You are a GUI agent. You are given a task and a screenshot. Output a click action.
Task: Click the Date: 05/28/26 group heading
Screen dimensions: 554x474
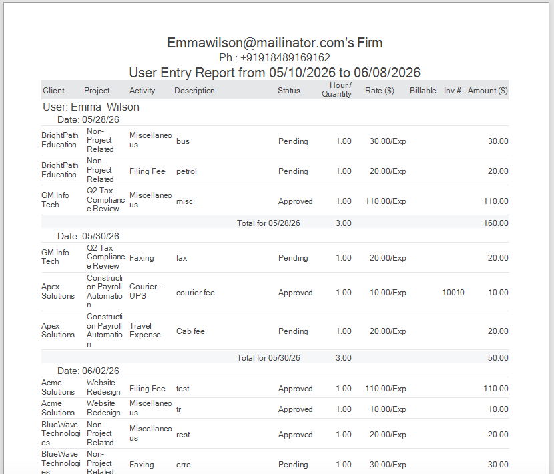(88, 119)
